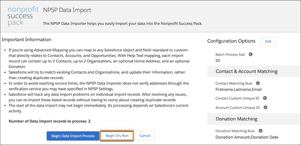Start the Begin Dry Run button

117,136
